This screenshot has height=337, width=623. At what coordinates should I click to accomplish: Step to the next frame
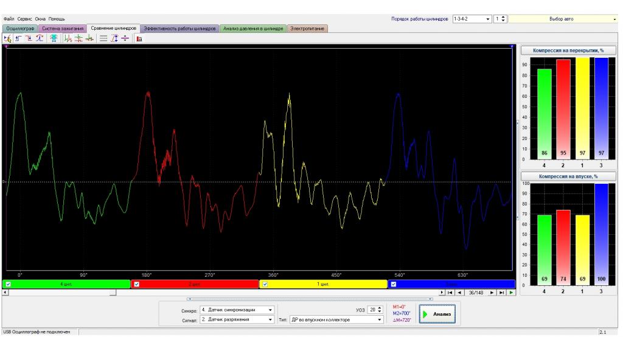pyautogui.click(x=492, y=293)
